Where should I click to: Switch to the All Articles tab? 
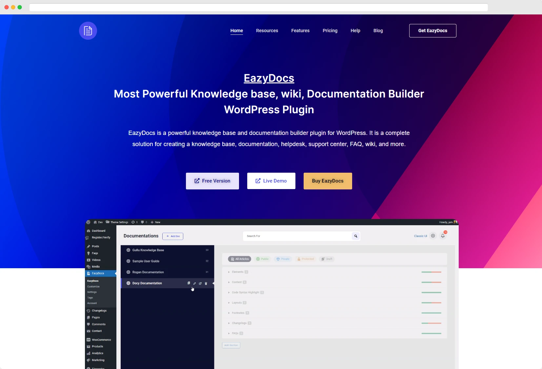point(239,259)
